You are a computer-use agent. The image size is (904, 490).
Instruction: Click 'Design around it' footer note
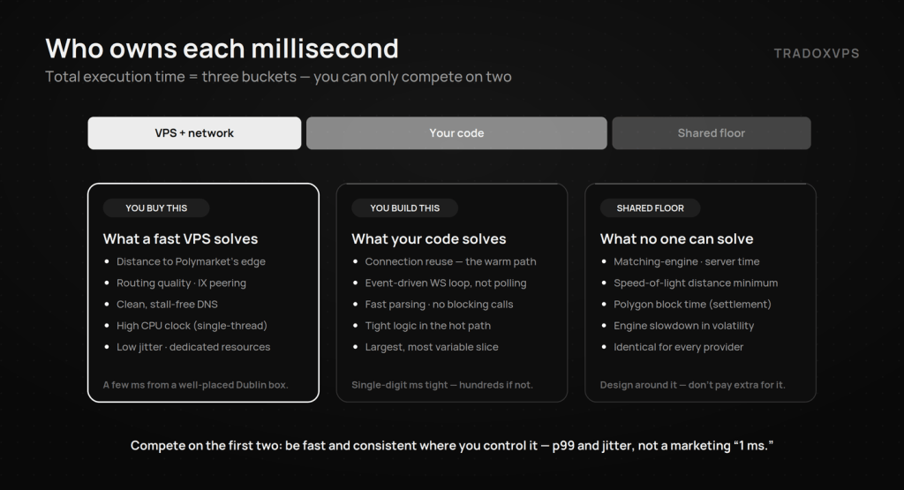[692, 385]
